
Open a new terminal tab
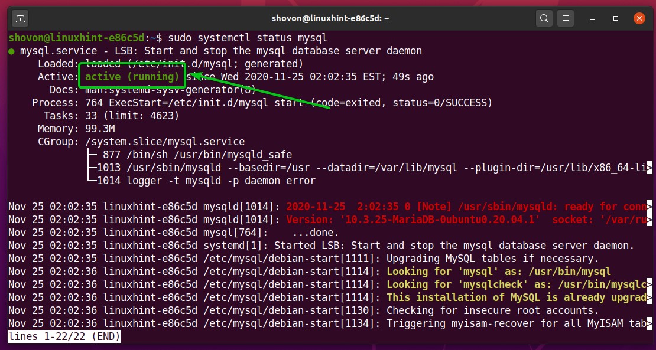coord(20,18)
